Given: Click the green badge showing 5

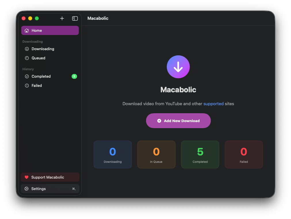Looking at the screenshot, I should coord(74,76).
